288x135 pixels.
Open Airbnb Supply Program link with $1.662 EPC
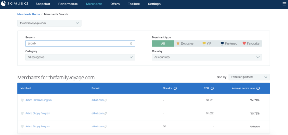[x=38, y=113]
